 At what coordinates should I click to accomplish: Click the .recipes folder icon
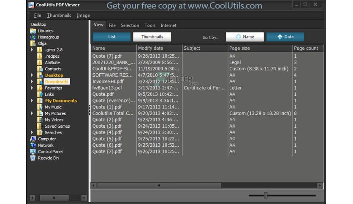tap(40, 56)
